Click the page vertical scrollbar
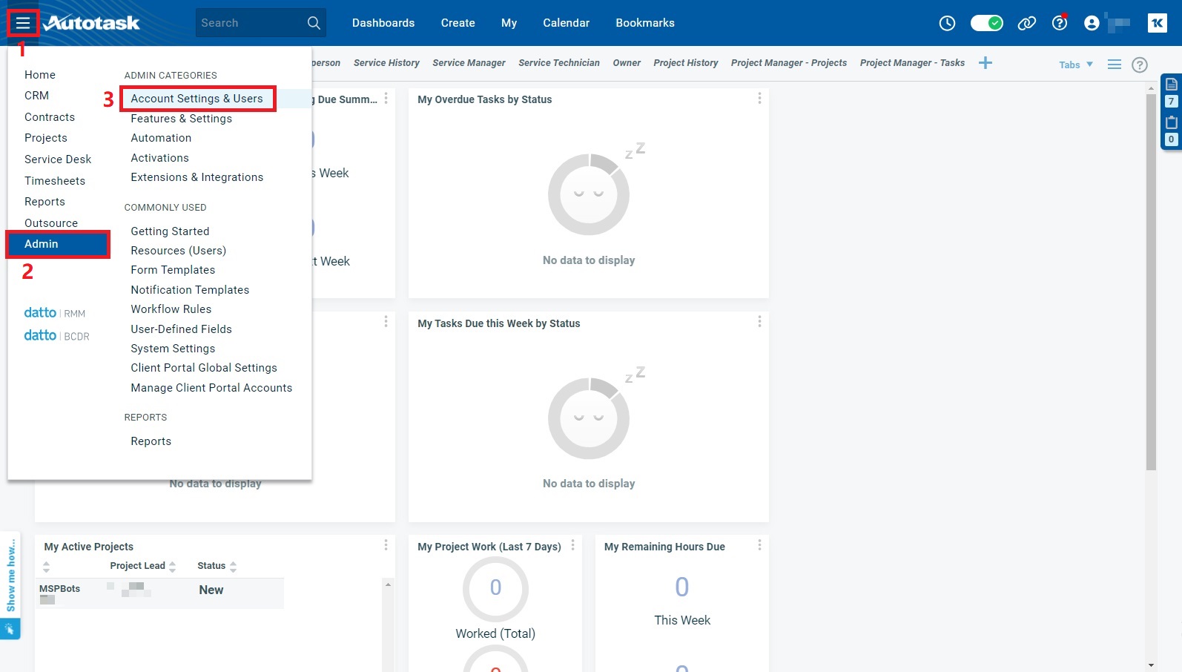This screenshot has height=672, width=1182. (x=1151, y=282)
